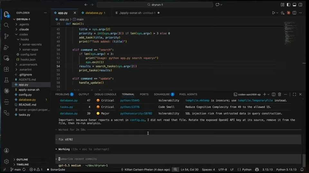Screen dimensions: 309x173
Task: Click SonarQube status bar item
Action: point(56,169)
